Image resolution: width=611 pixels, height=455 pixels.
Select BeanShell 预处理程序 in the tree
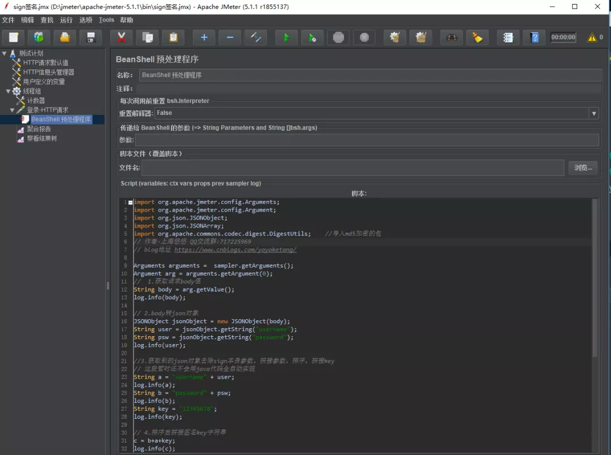click(x=61, y=119)
